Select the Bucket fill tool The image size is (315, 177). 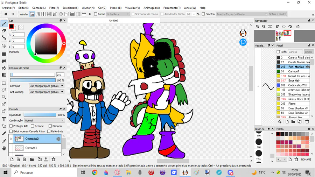(4, 68)
